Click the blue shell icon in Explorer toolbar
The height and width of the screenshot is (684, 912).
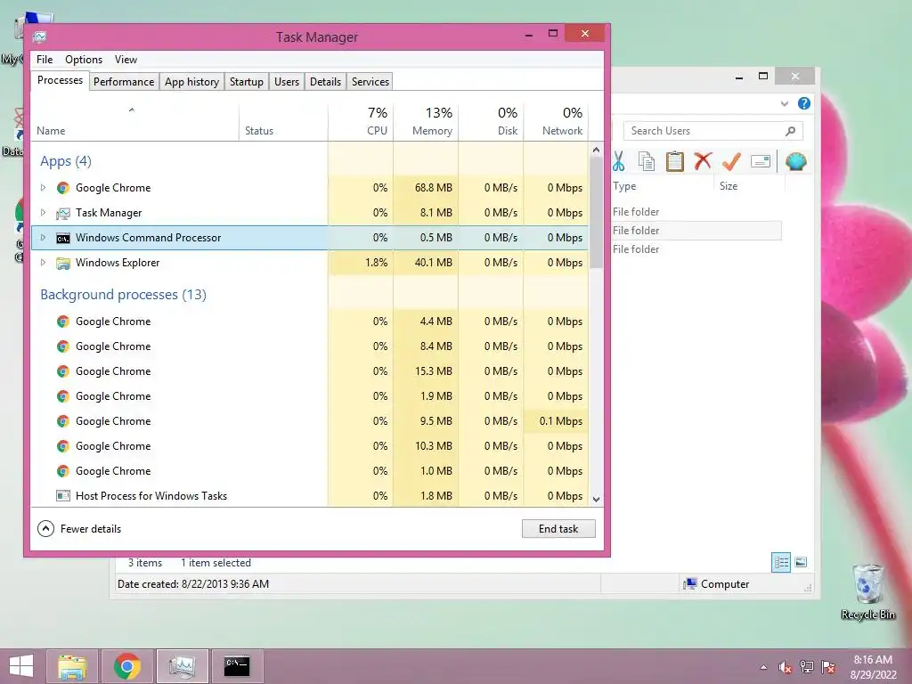point(795,161)
